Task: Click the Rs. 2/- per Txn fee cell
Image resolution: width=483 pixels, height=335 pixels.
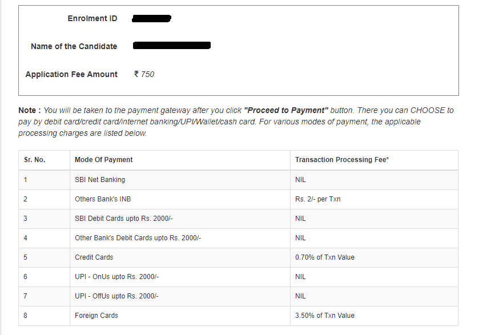Action: point(317,199)
